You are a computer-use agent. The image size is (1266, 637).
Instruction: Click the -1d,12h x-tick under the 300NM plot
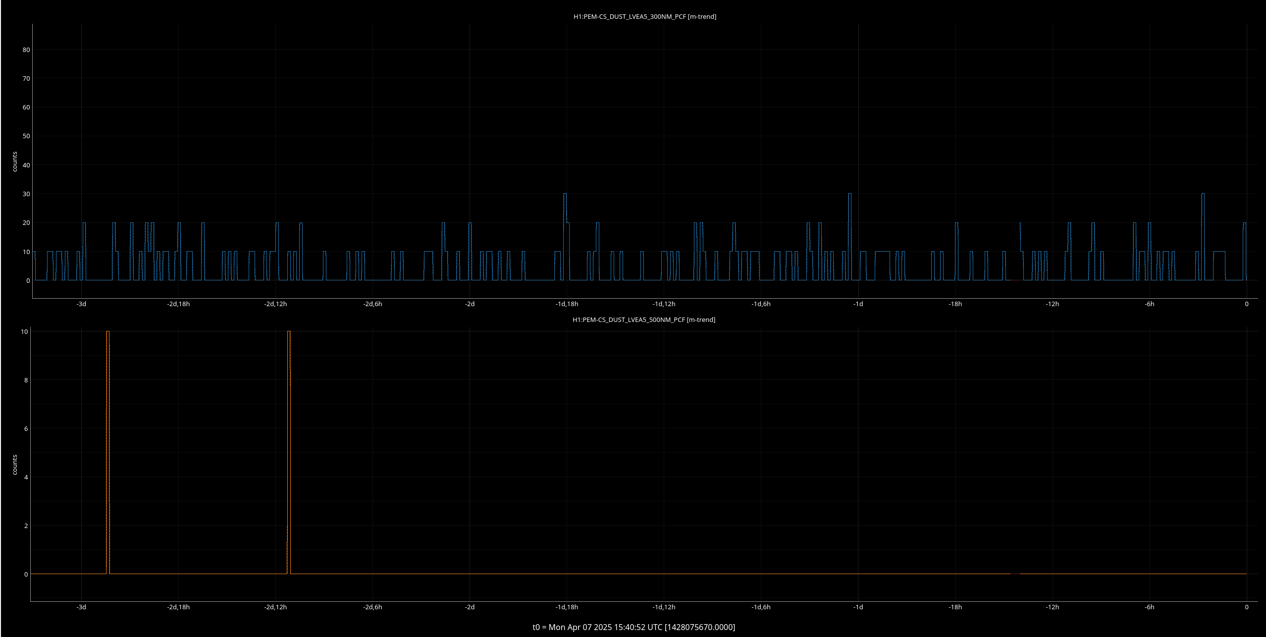664,304
